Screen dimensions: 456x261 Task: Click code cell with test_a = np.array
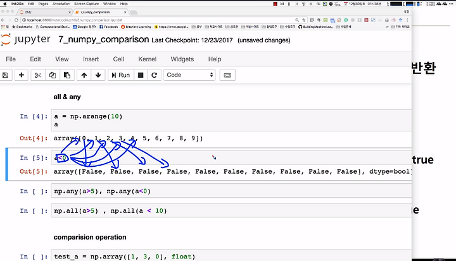[231, 255]
